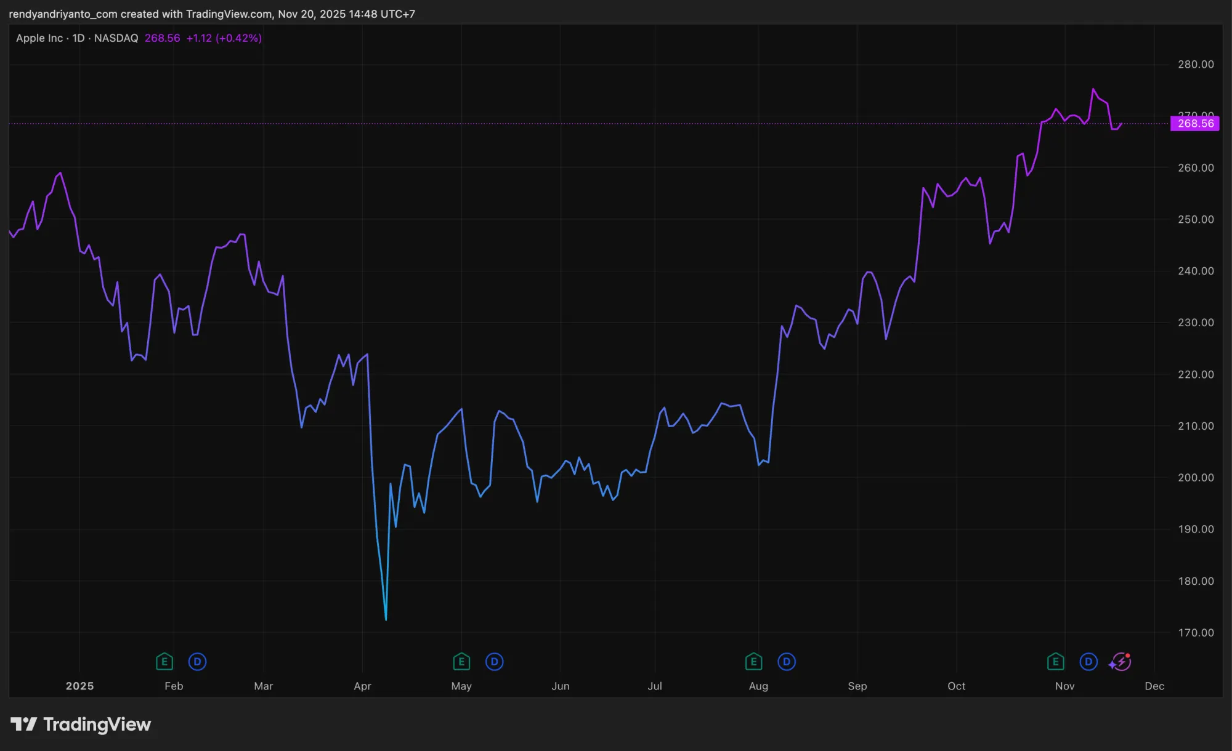Click the TradingView logo at bottom left
Viewport: 1232px width, 751px height.
coord(81,725)
